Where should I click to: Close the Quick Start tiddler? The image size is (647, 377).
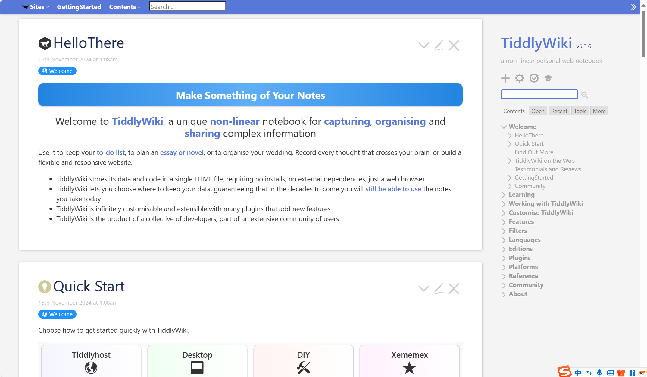tap(453, 289)
